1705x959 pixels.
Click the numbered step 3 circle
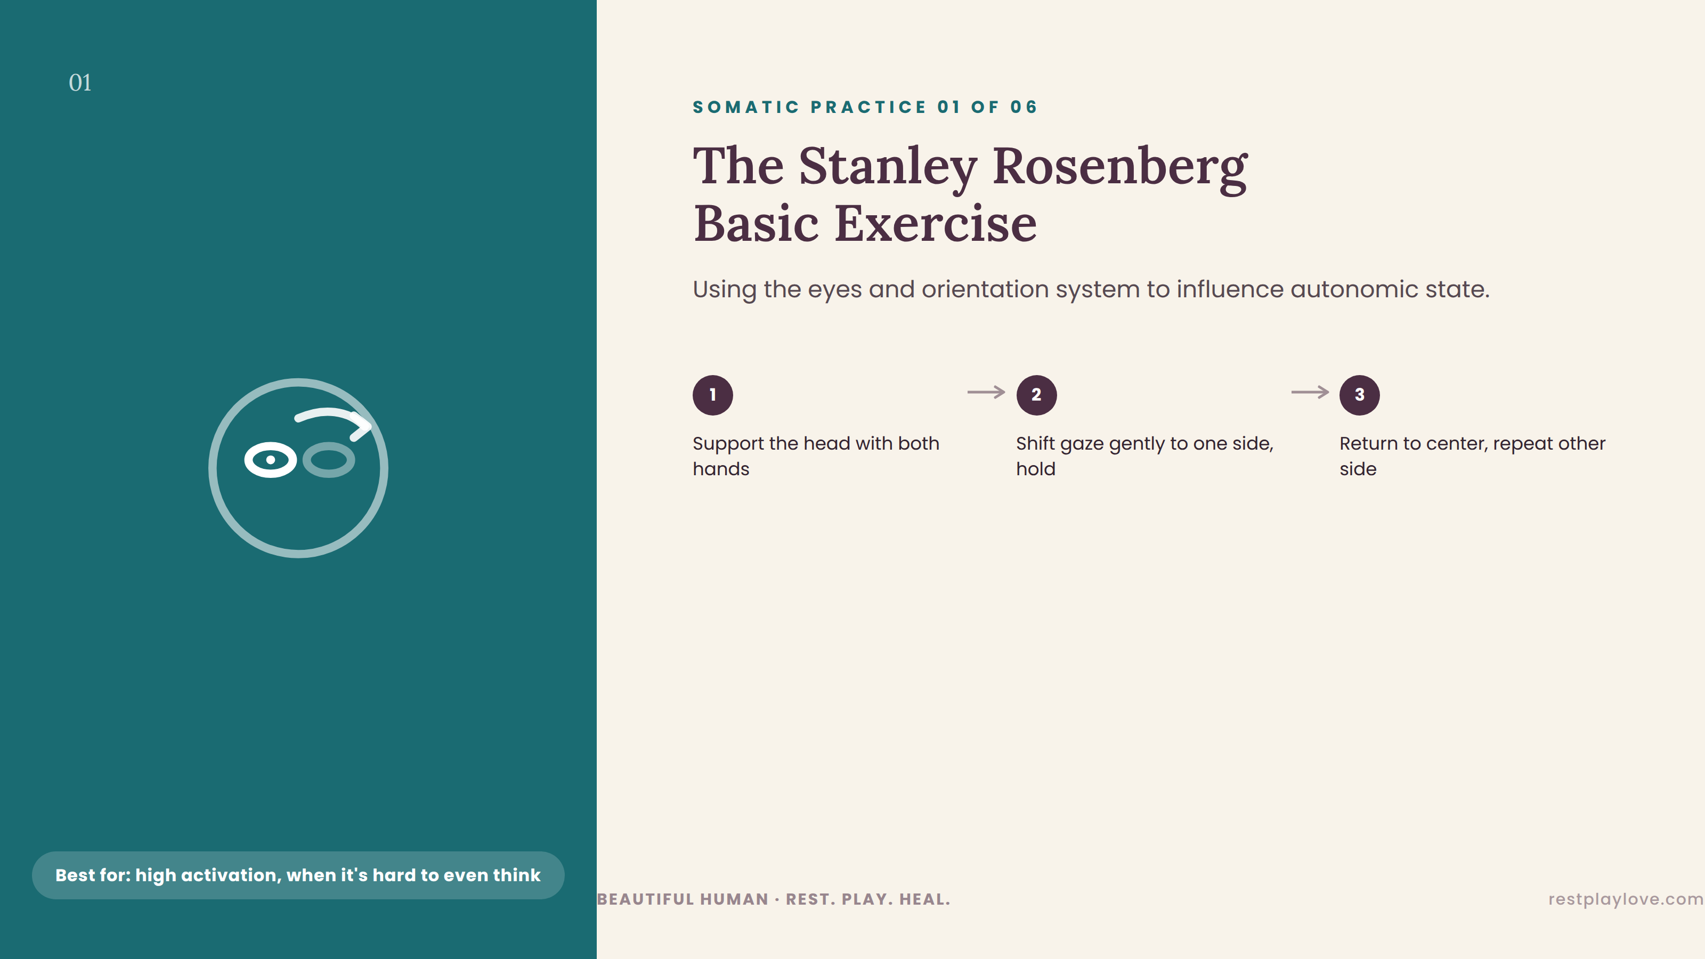pyautogui.click(x=1360, y=395)
